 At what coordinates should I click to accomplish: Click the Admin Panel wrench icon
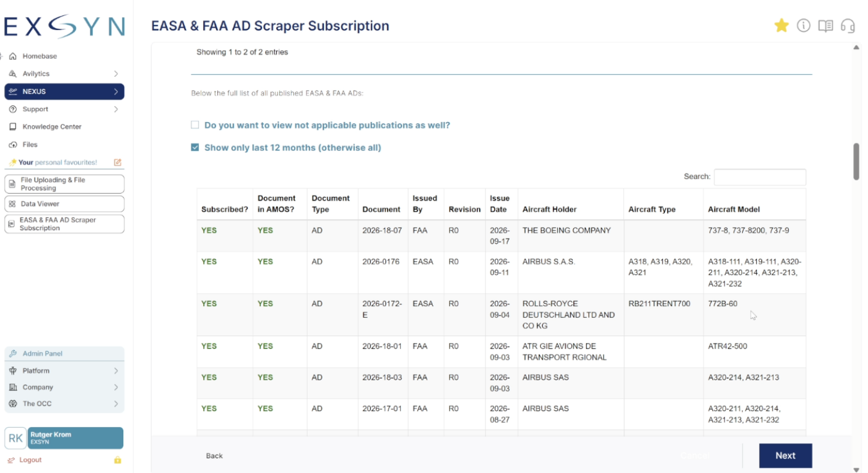tap(13, 353)
